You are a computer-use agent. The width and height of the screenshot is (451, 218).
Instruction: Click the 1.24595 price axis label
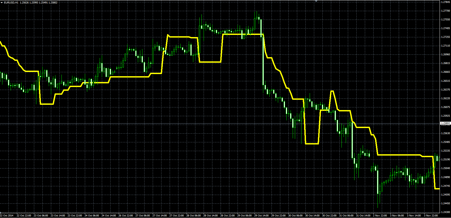click(x=446, y=195)
